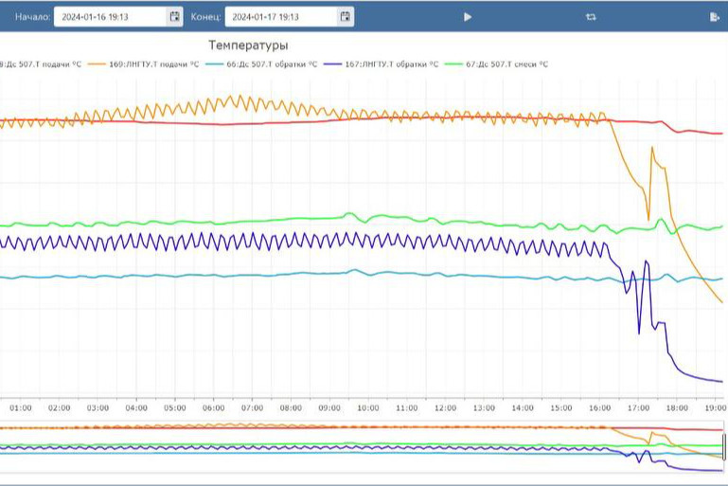
Task: Click the right handle of the range navigator
Action: click(724, 446)
